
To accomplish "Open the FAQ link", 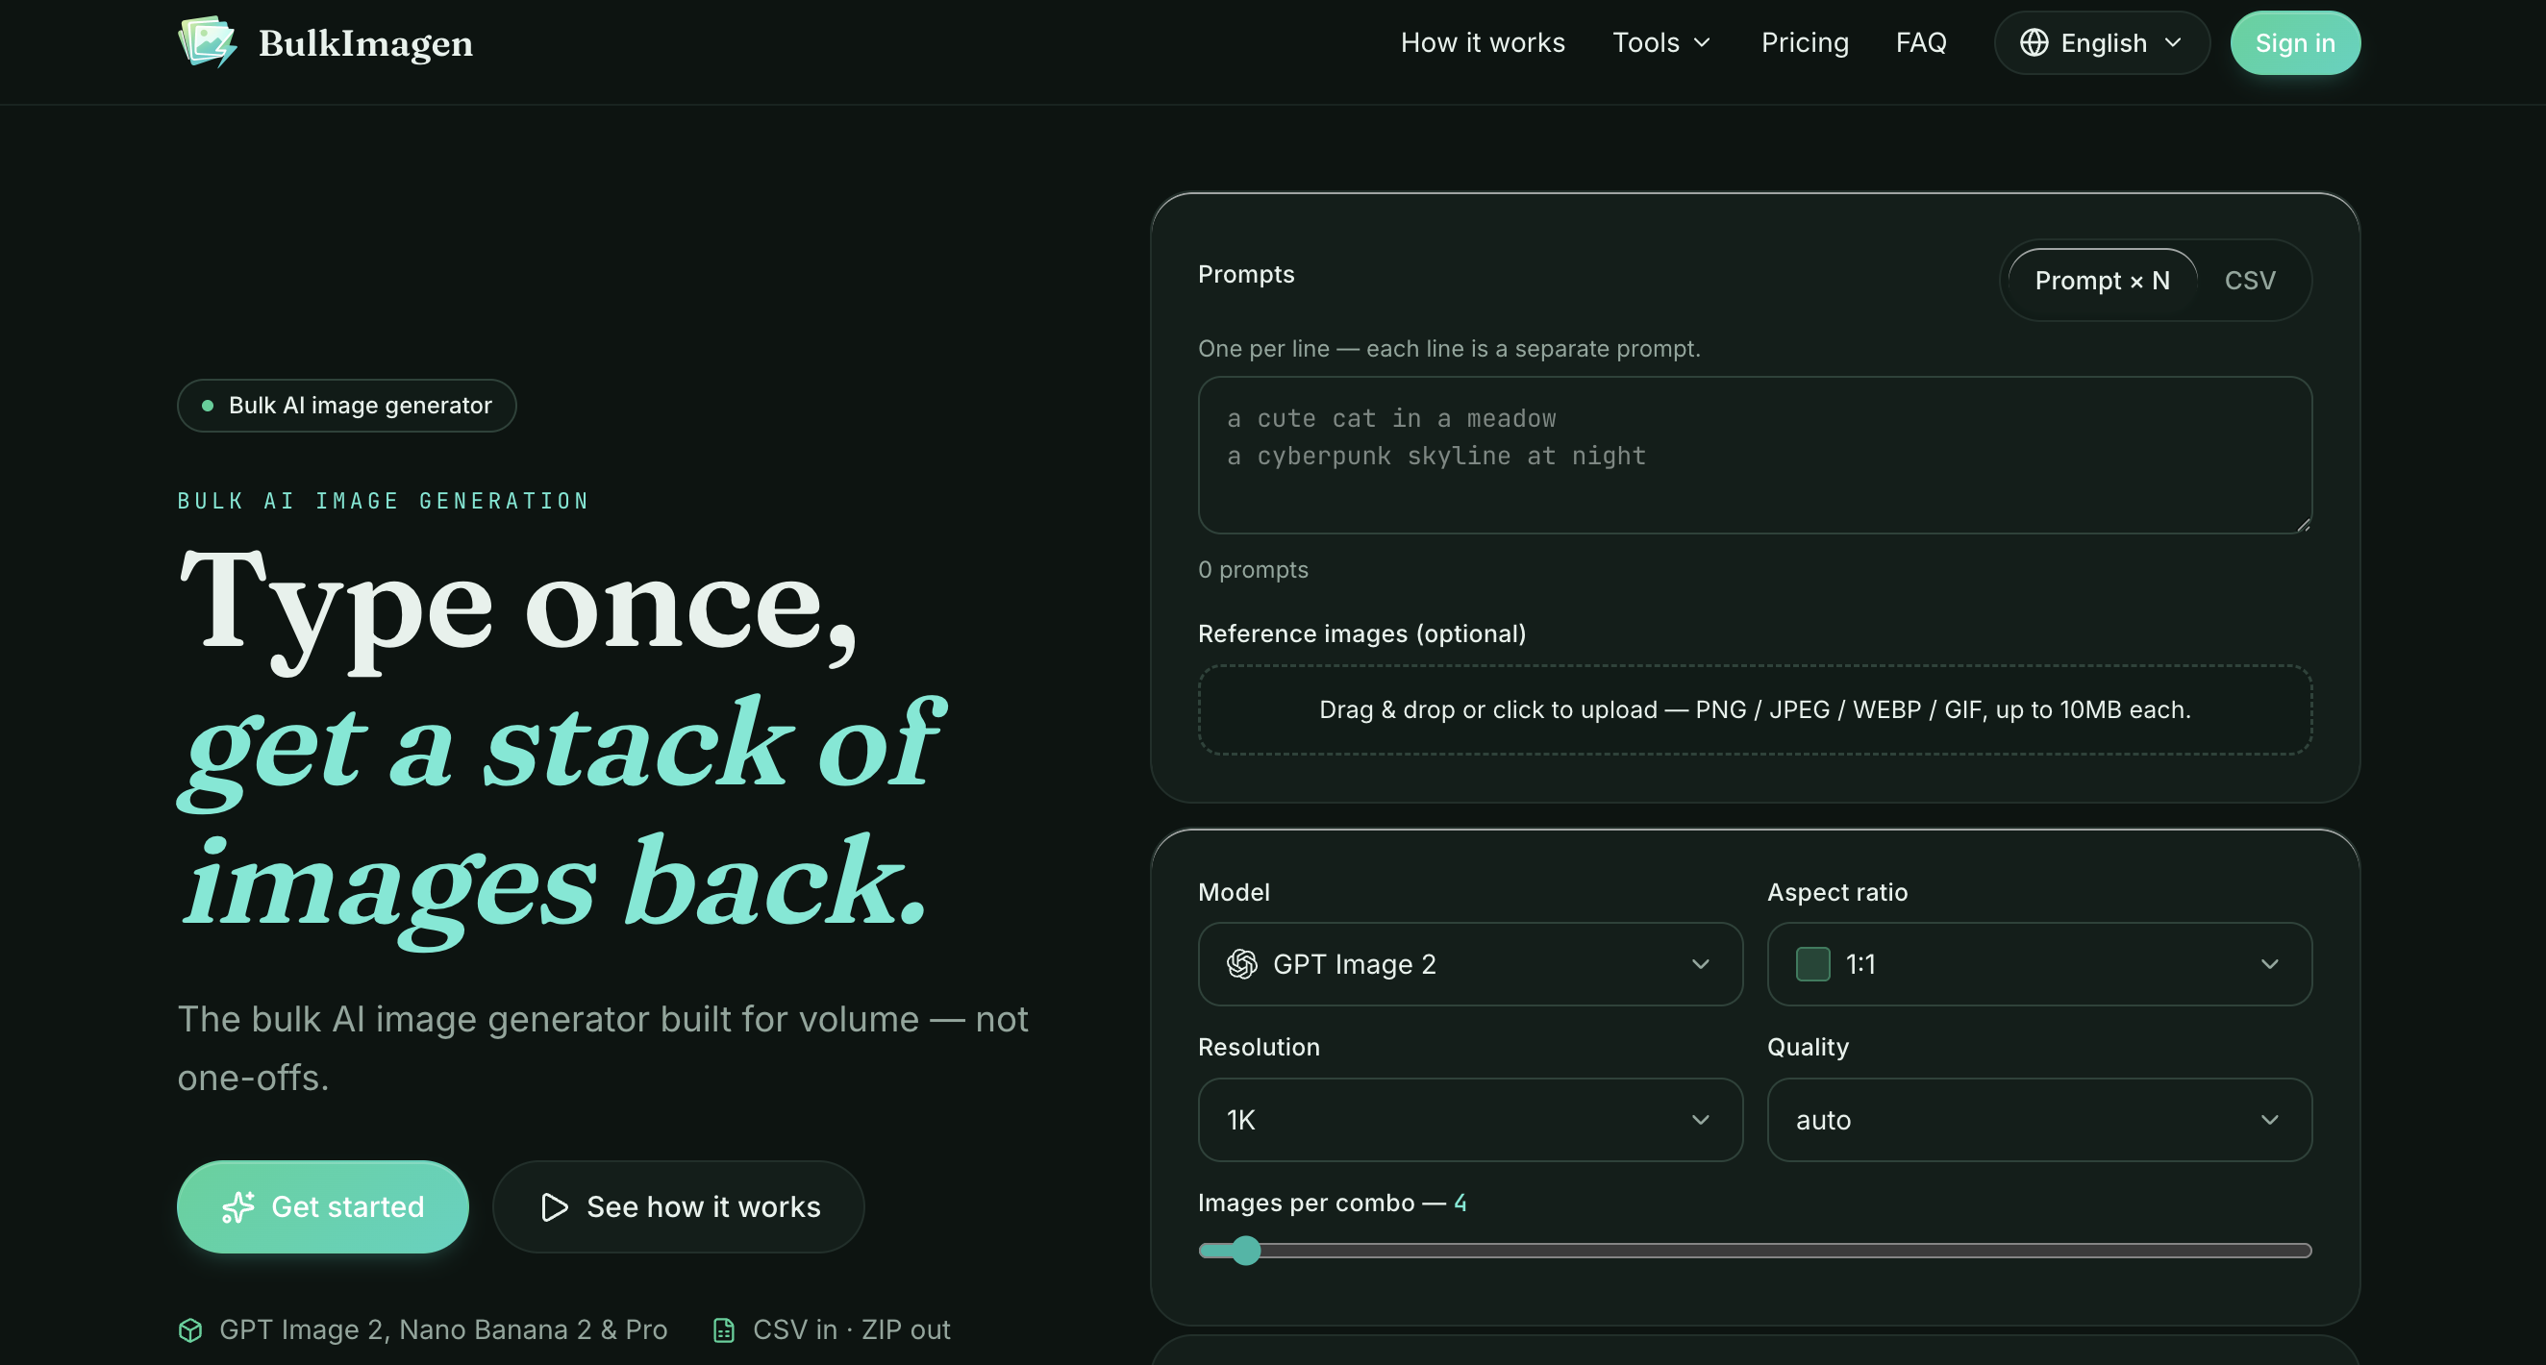I will pyautogui.click(x=1920, y=42).
